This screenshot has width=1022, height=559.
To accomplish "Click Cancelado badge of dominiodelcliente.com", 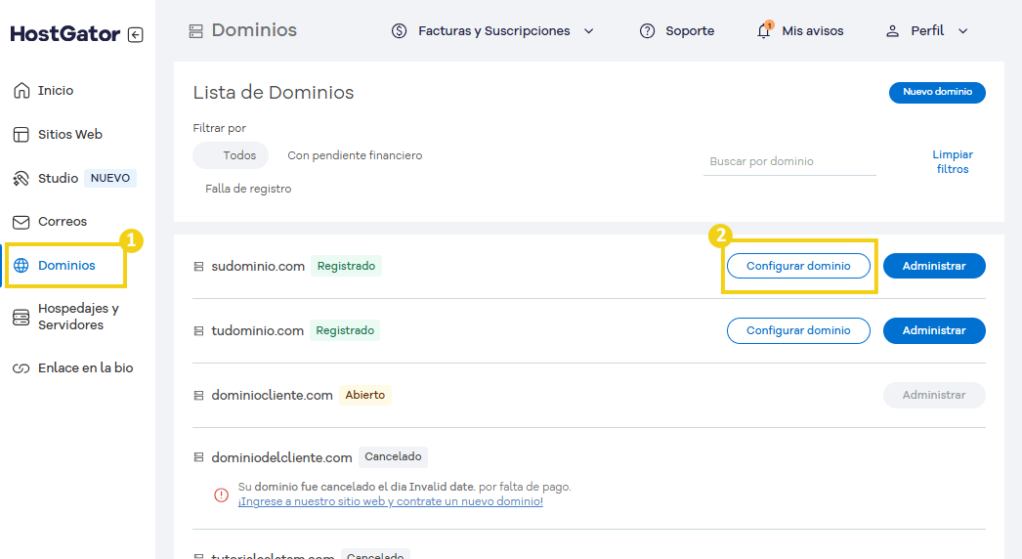I will point(393,456).
